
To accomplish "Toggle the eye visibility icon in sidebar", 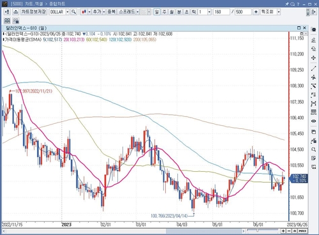I will click(x=313, y=121).
